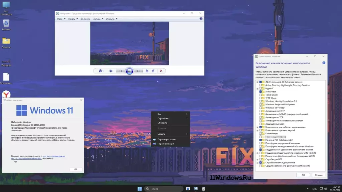Start slideshow with the center round button
The image size is (342, 192).
pos(129,71)
